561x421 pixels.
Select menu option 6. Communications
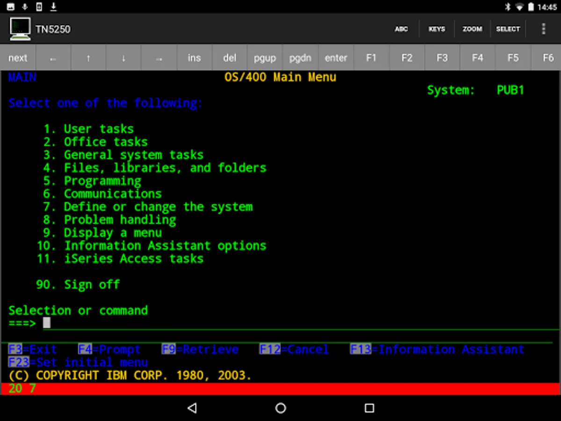pos(102,194)
